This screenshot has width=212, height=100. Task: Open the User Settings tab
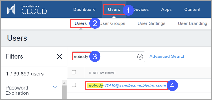[x=152, y=23]
